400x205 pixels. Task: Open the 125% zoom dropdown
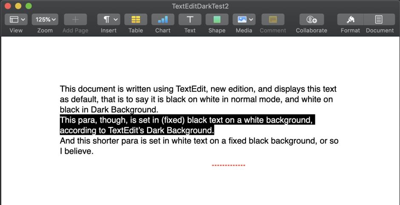[x=45, y=20]
